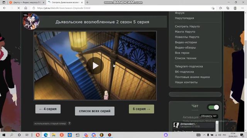This screenshot has height=138, width=247.
Task: Go to browser home page
Action: pos(26,8)
